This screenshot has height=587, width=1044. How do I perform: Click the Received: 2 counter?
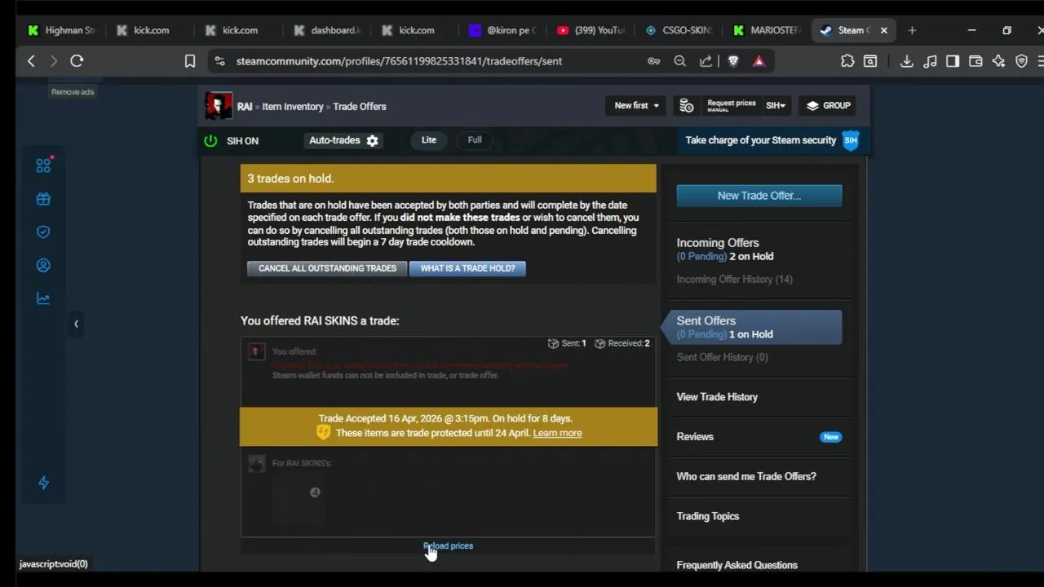(622, 343)
